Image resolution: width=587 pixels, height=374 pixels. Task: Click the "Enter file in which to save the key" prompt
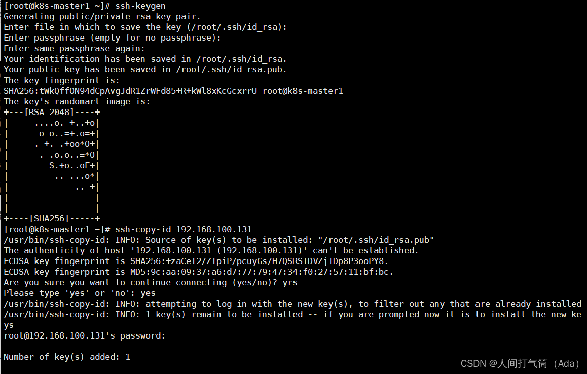145,27
